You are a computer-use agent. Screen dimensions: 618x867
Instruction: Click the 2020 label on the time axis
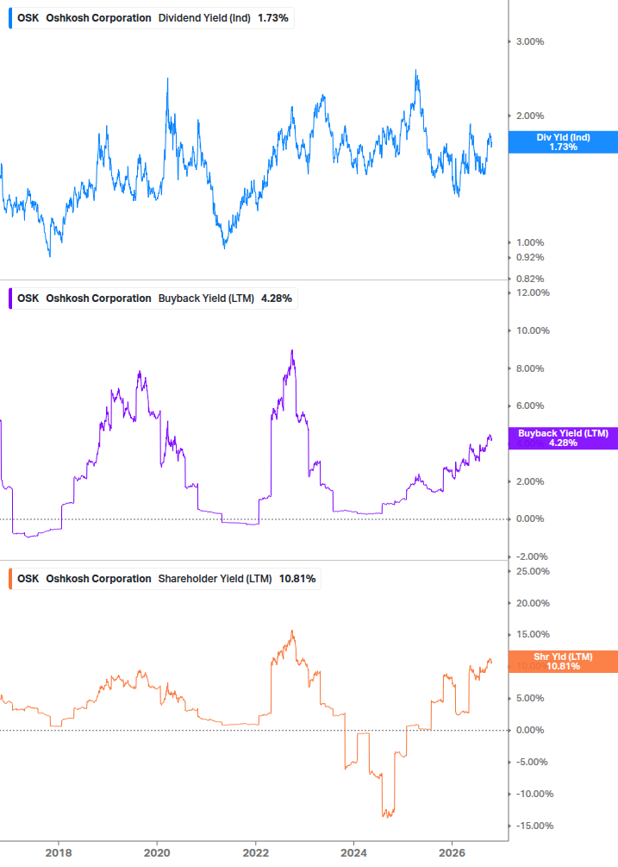[x=157, y=853]
